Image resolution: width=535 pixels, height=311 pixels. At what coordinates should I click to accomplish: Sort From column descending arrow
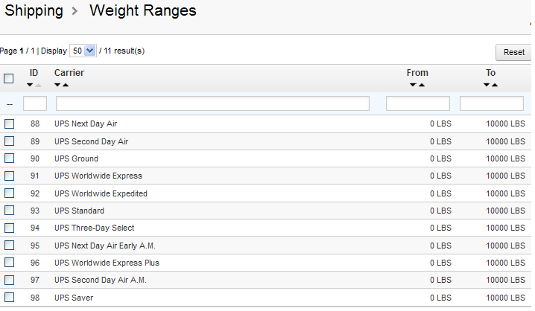(x=413, y=85)
